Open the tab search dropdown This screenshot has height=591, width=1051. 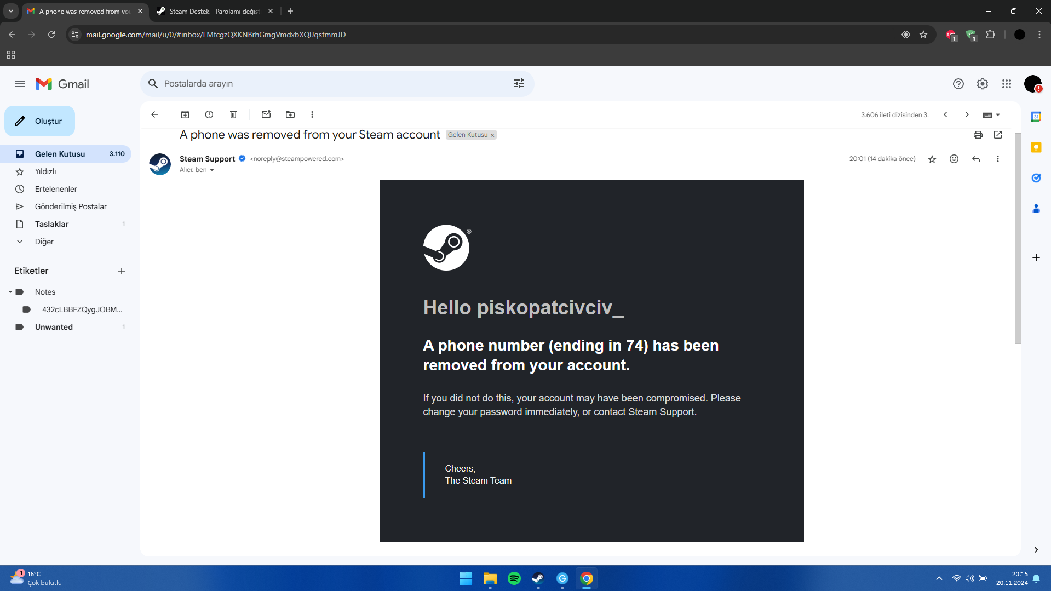pyautogui.click(x=11, y=11)
